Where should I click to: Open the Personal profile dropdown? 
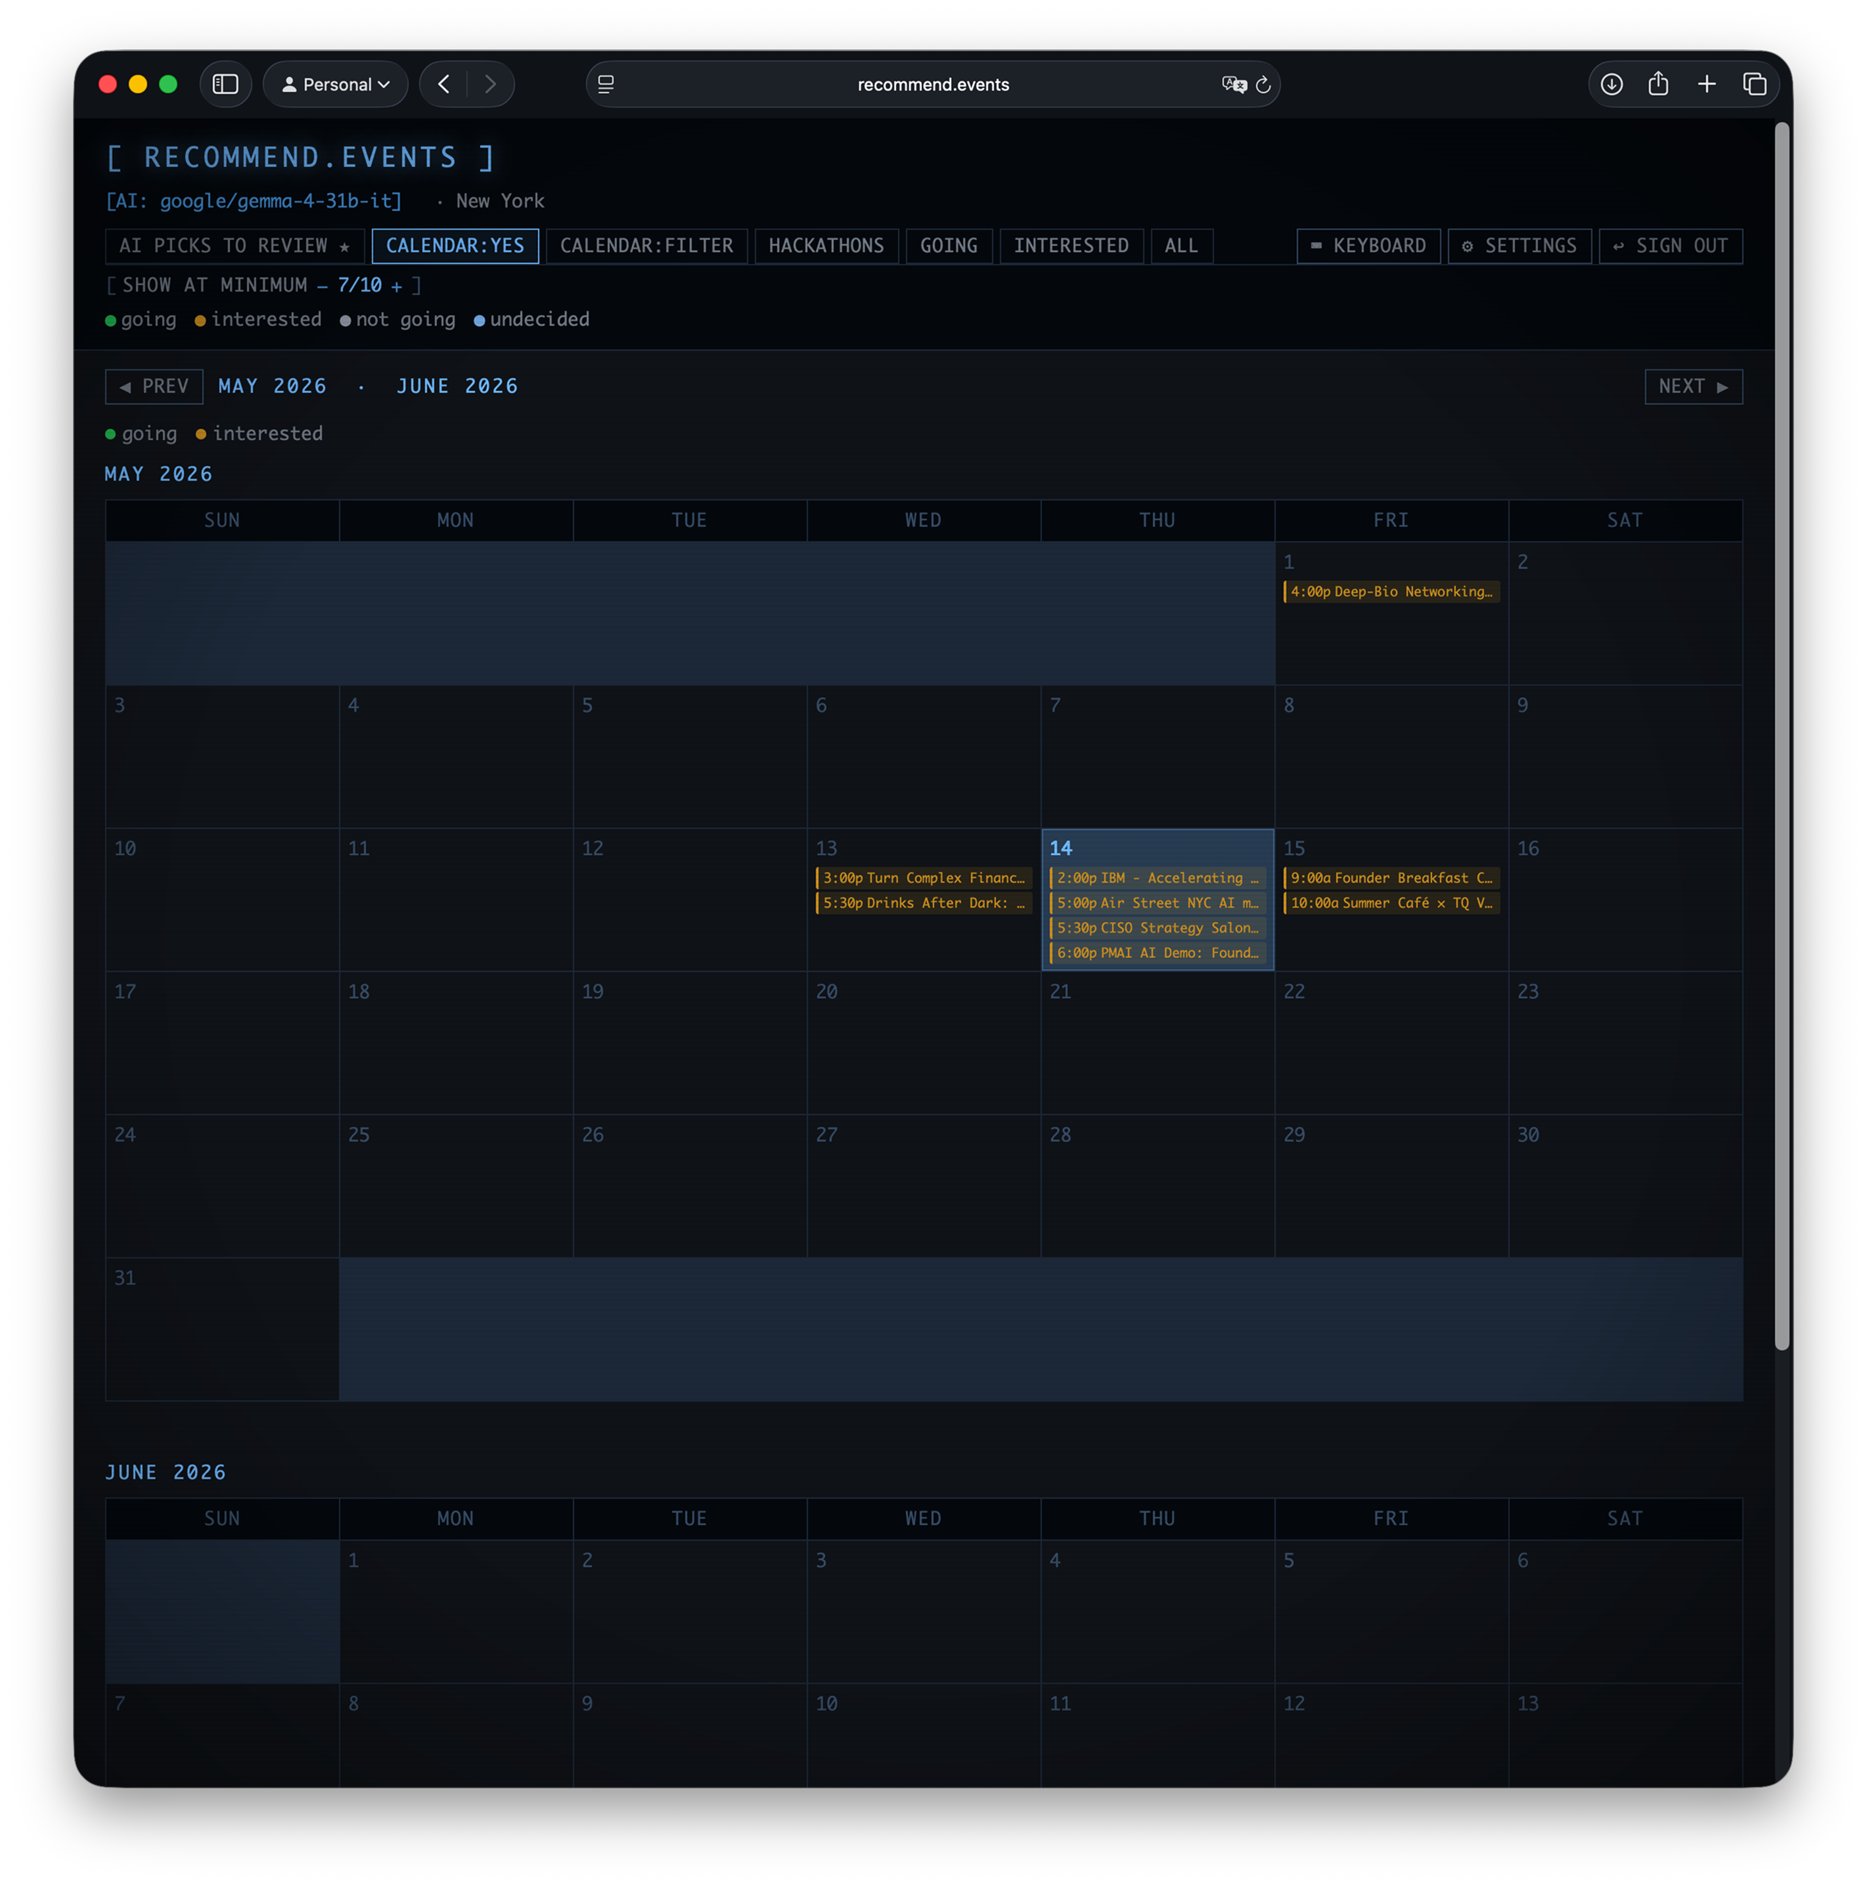point(336,85)
